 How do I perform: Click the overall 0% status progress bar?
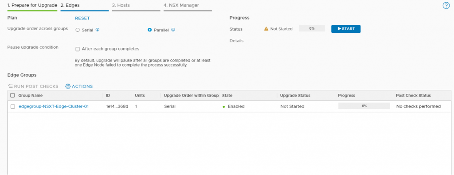tap(312, 29)
